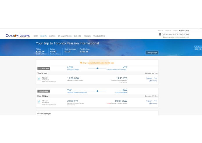The image size is (202, 143).
Task: Click the outbound YYZ airport code
Action: tap(125, 67)
